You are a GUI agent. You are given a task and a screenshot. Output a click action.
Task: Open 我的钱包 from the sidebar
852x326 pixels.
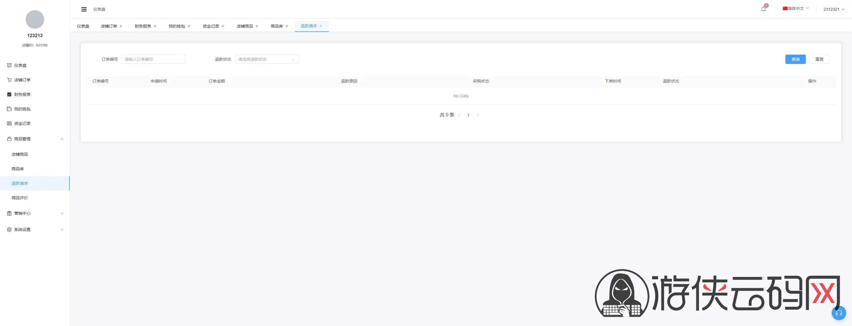tap(35, 109)
